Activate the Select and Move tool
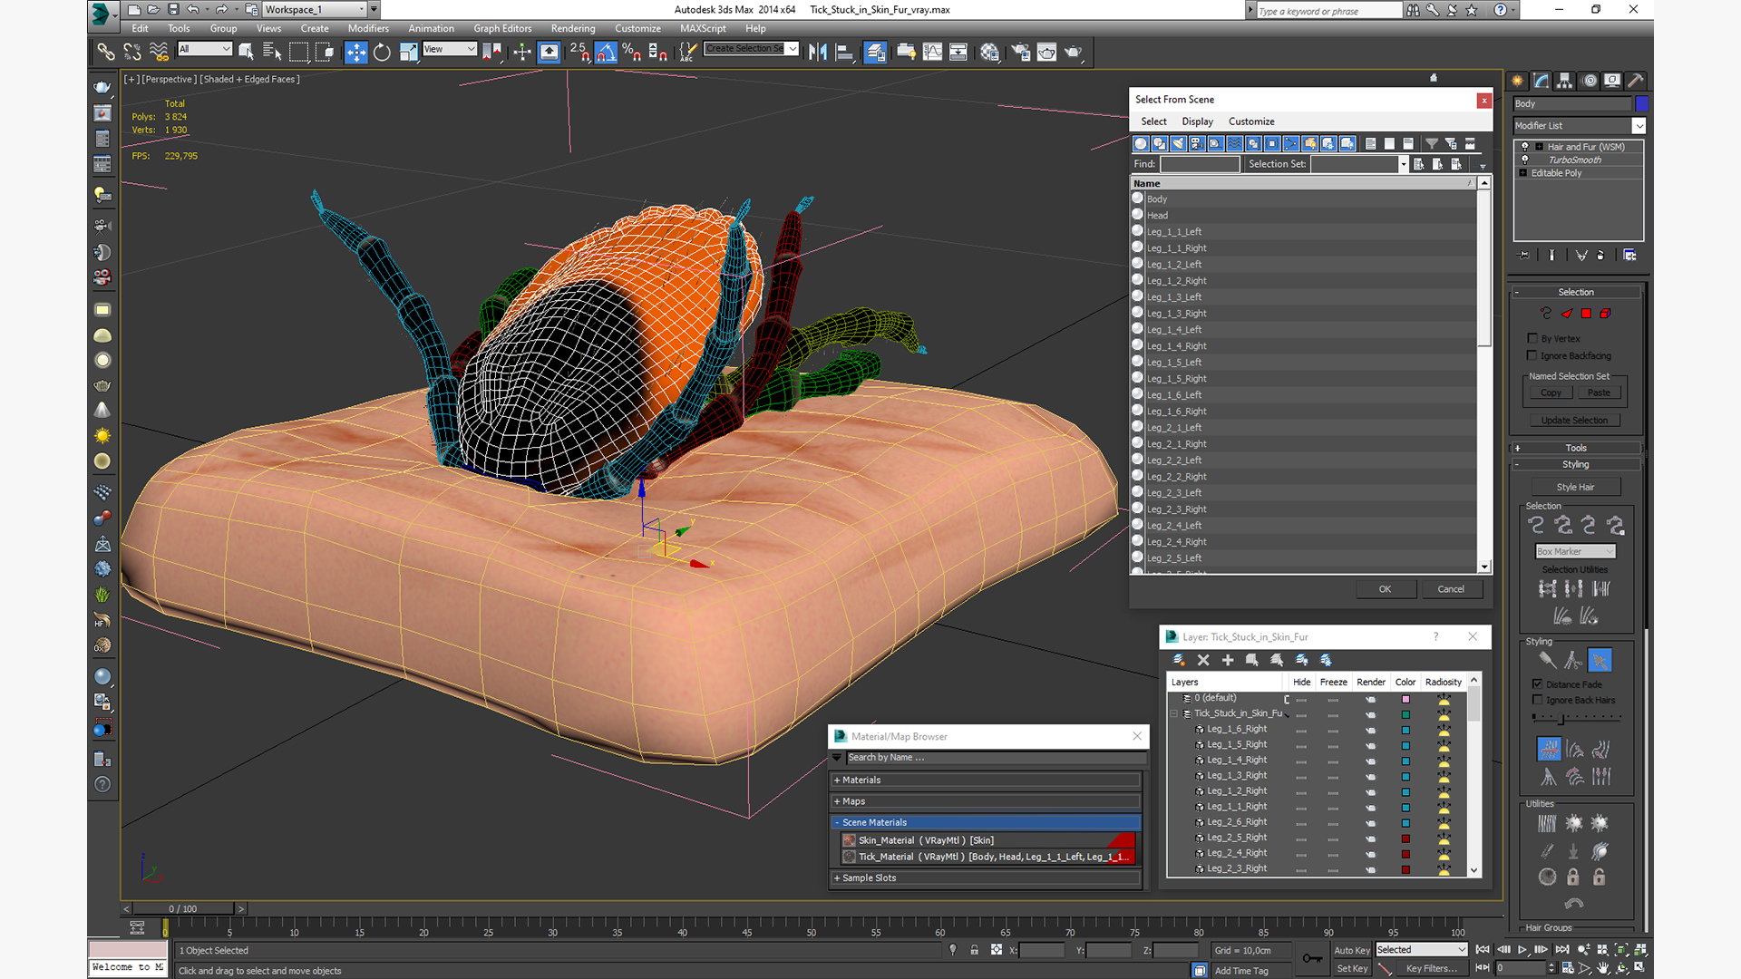The height and width of the screenshot is (979, 1741). click(355, 53)
